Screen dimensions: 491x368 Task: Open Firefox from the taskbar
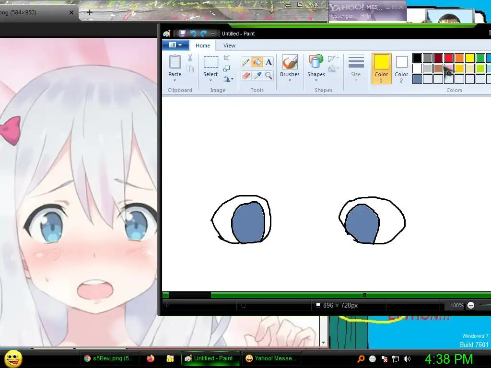point(151,358)
